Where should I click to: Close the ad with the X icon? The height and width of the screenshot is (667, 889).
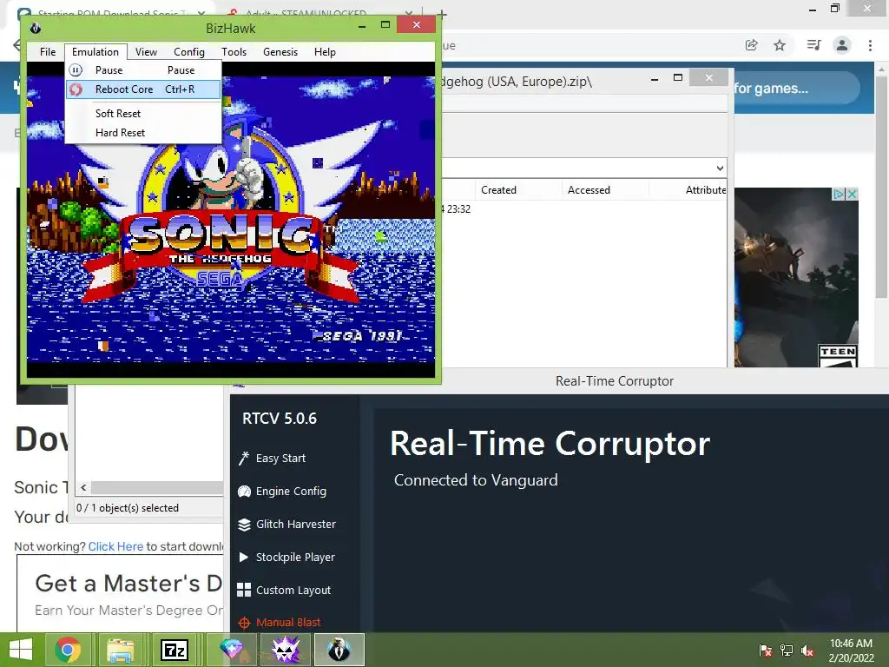point(852,194)
